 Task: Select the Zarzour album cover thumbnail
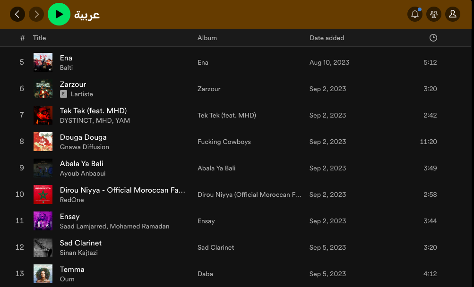point(43,89)
